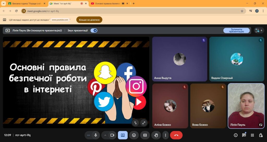
Task: Expand video settings chevron next to camera
Action: [x=105, y=135]
